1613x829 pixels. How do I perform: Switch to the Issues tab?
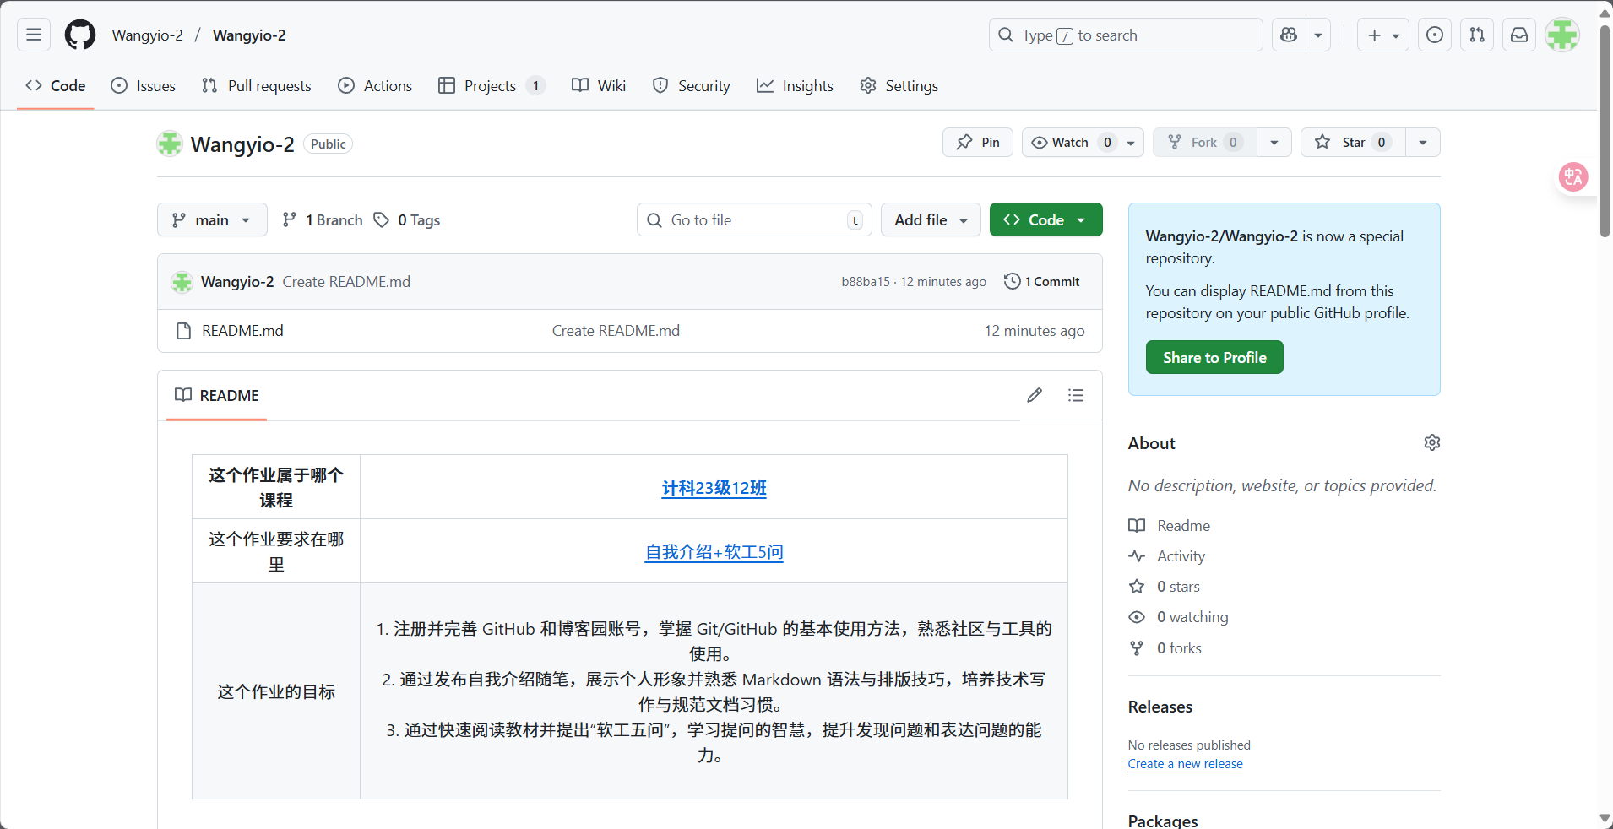142,85
